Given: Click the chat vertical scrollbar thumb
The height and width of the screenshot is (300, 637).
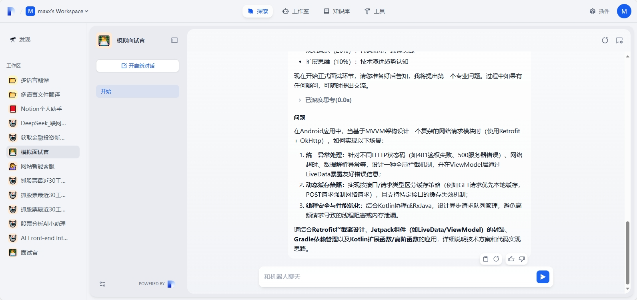Looking at the screenshot, I should point(627,253).
